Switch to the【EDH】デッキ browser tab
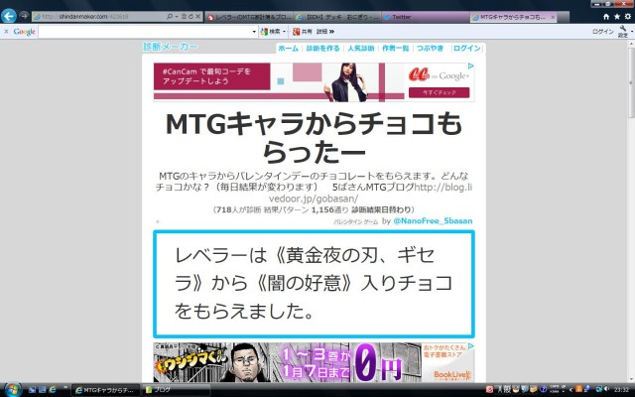635x397 pixels. point(337,17)
